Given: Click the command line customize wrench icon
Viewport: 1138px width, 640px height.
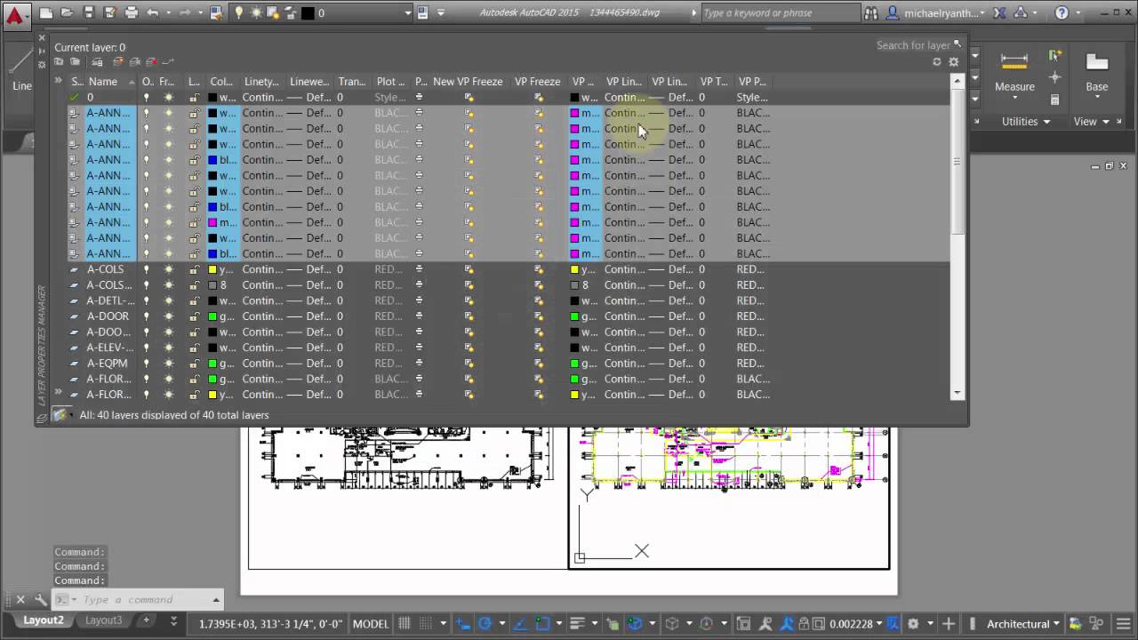Looking at the screenshot, I should (x=41, y=600).
